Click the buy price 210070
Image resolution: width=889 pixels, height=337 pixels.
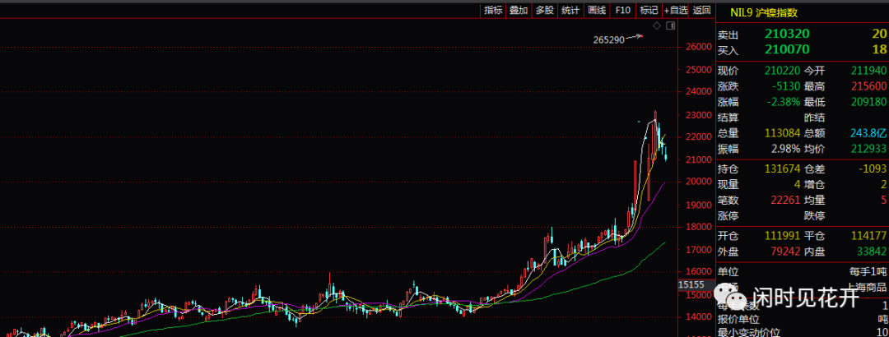[x=787, y=50]
